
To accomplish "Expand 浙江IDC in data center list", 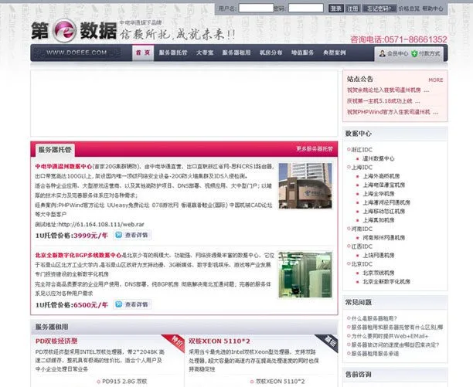I will [x=361, y=148].
